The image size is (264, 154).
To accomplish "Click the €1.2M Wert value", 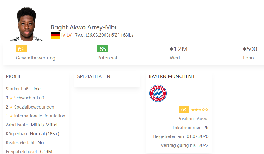I will pyautogui.click(x=178, y=49).
